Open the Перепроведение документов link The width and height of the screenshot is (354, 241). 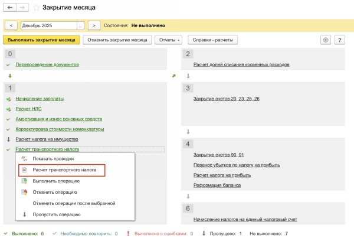point(47,64)
